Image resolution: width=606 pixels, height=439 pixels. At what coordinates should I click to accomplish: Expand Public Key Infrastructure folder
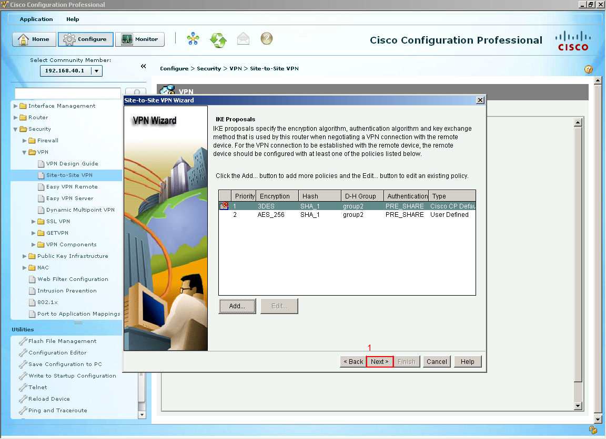point(24,257)
